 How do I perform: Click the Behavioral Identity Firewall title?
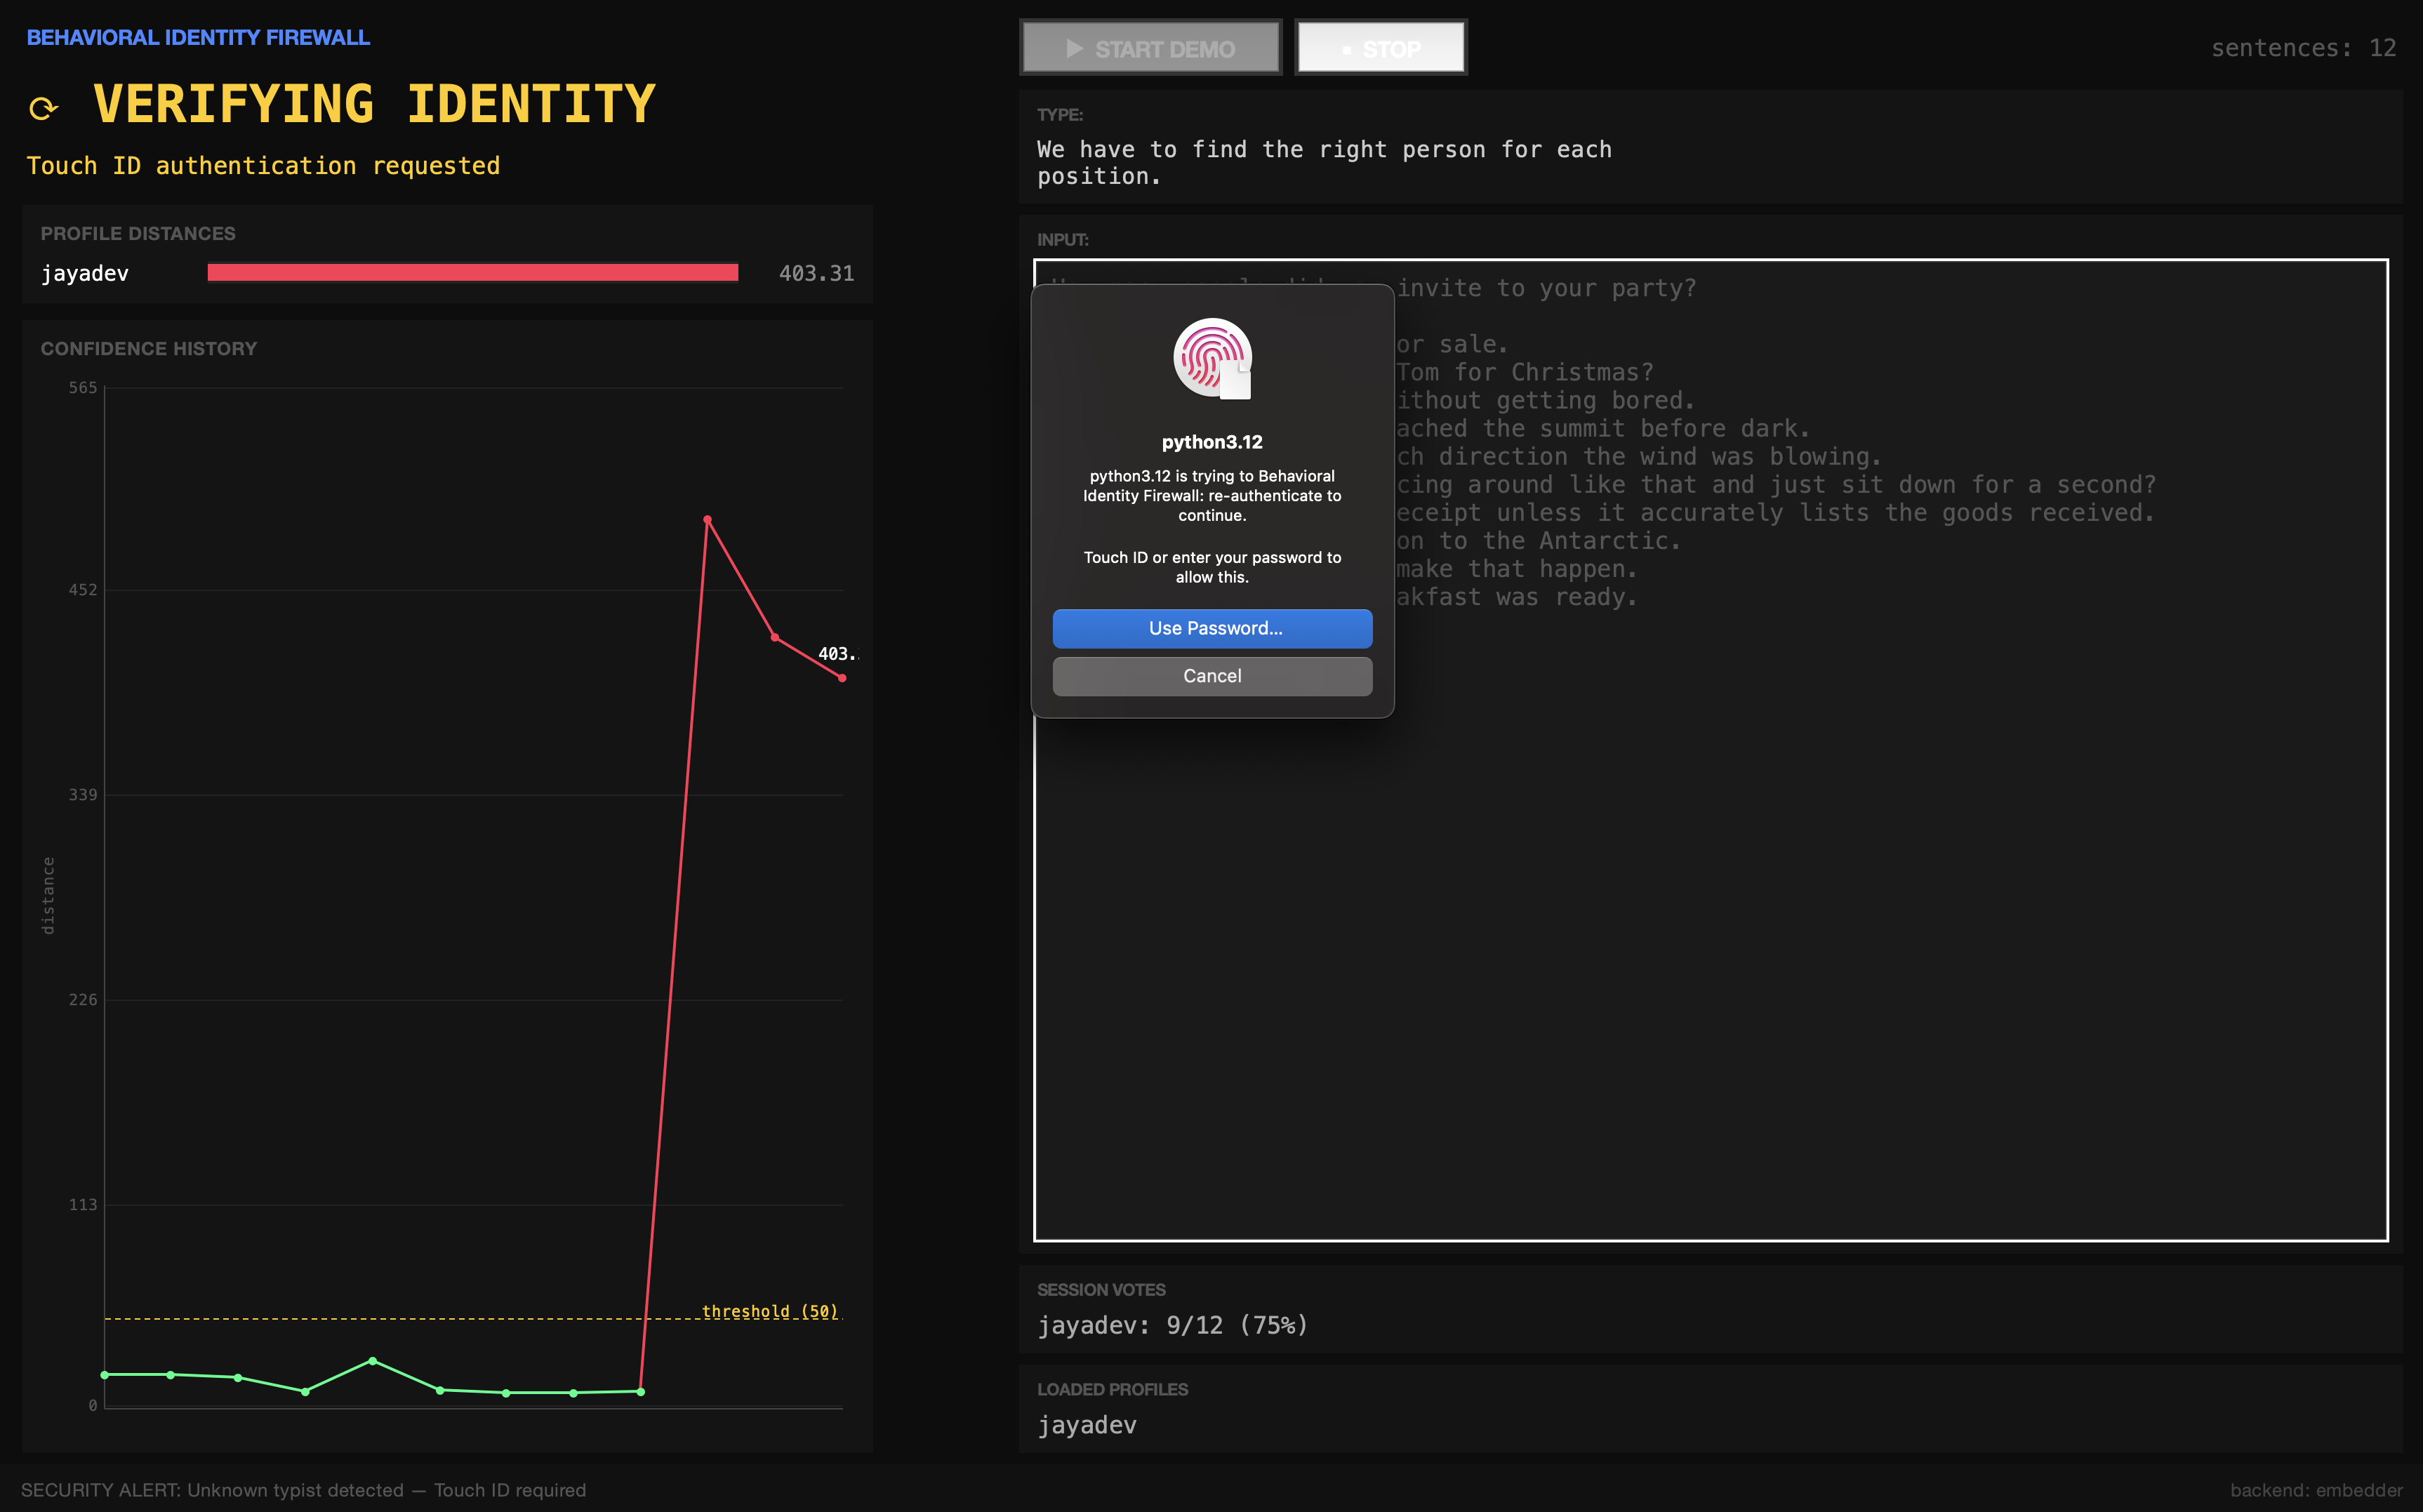click(198, 38)
